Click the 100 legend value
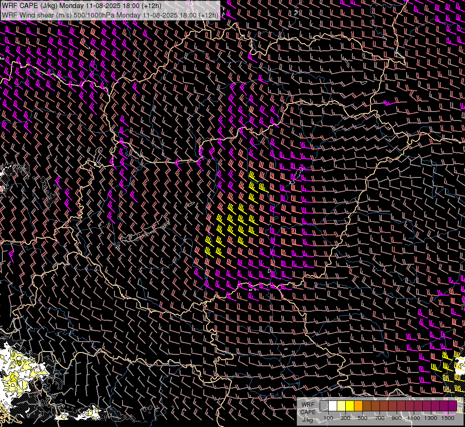465x427 pixels. click(x=328, y=418)
